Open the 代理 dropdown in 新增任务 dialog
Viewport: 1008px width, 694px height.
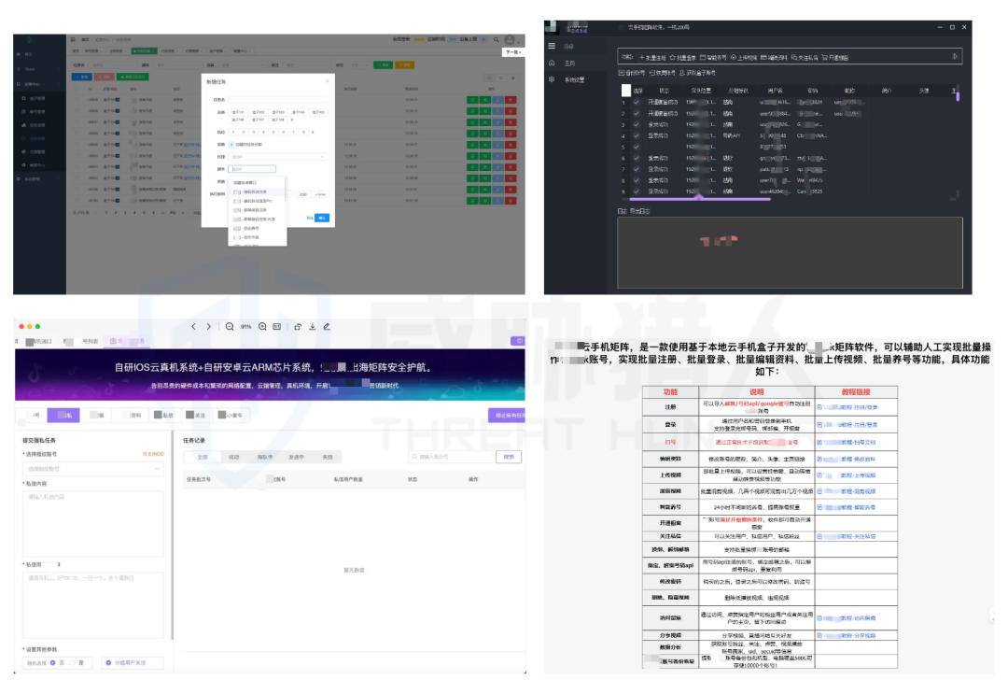(x=278, y=156)
